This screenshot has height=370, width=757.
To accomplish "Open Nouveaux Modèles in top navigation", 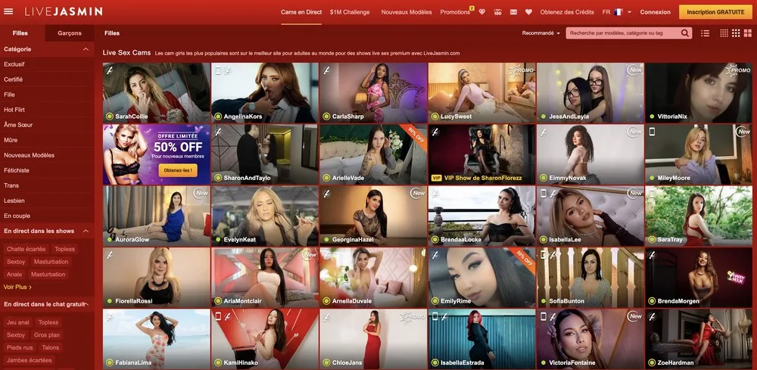I will coord(407,12).
